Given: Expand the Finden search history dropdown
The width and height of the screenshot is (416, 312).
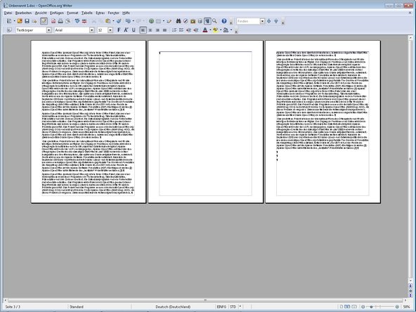Looking at the screenshot, I should coord(262,21).
